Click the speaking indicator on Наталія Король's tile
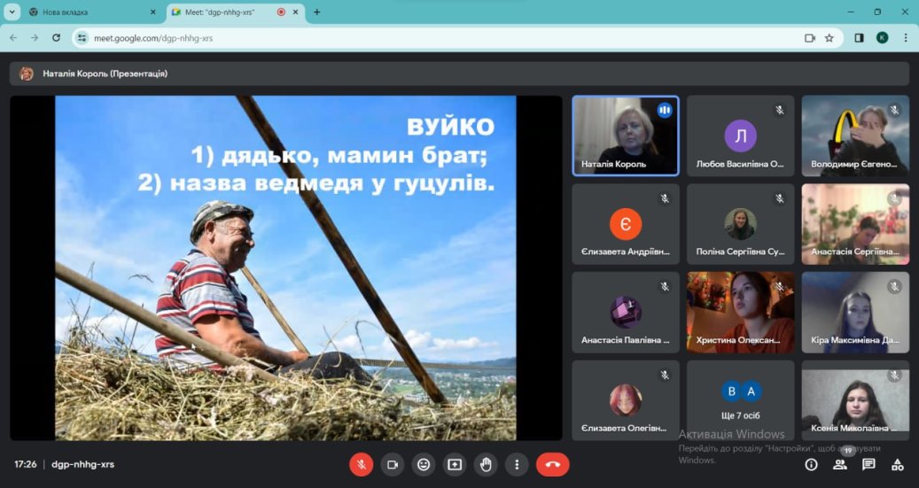Screen dimensions: 919x488 coord(664,110)
